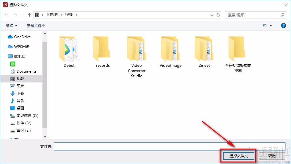
Task: Expand chevron after 视频 in address bar
Action: click(x=76, y=15)
